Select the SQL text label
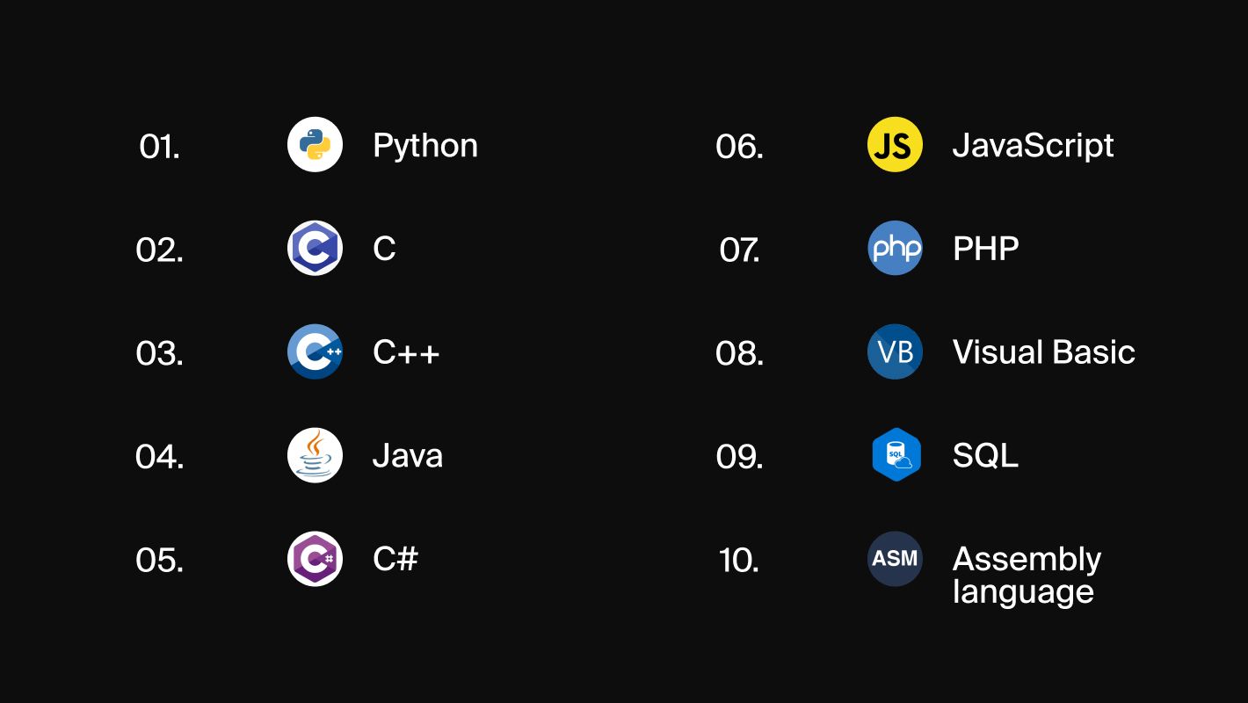 [985, 456]
